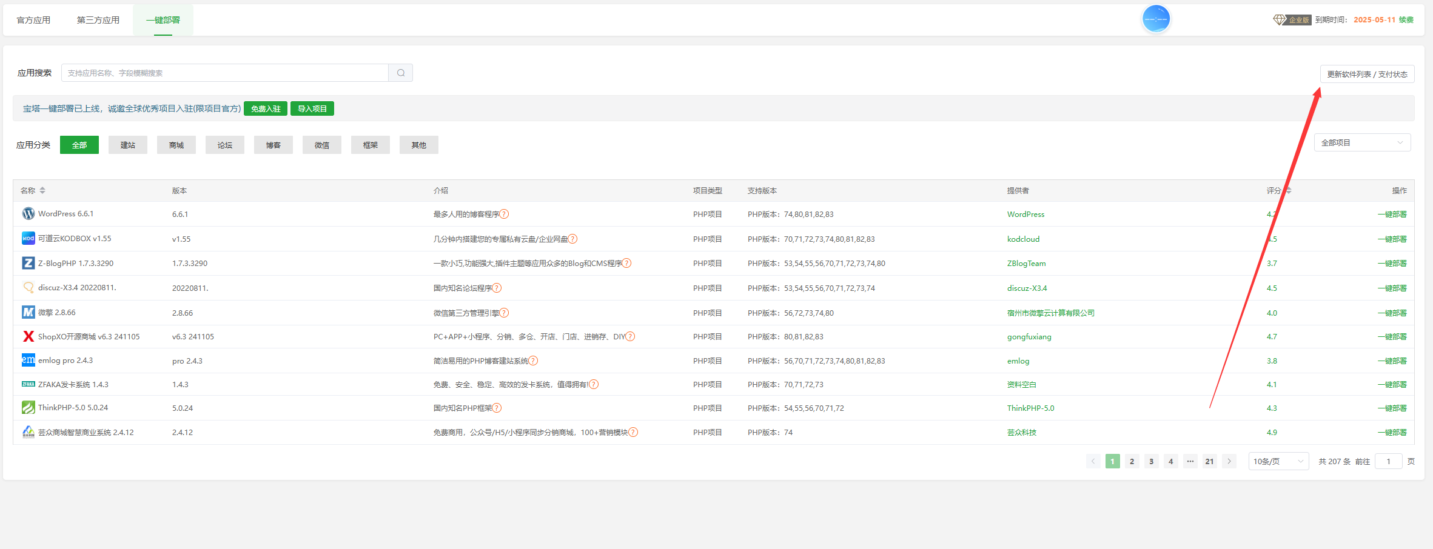The width and height of the screenshot is (1433, 549).
Task: Open help icon beside 国内知名论坛程序
Action: click(x=497, y=288)
